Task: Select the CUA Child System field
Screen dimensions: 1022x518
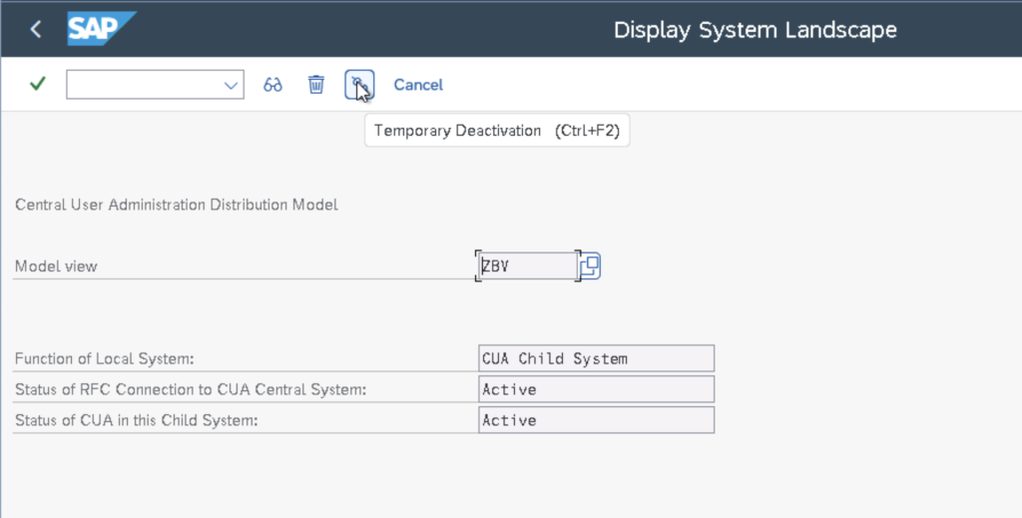Action: [x=596, y=358]
